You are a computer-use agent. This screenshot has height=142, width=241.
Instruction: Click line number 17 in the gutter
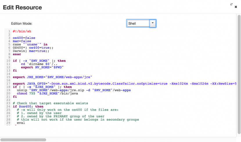(x=8, y=84)
